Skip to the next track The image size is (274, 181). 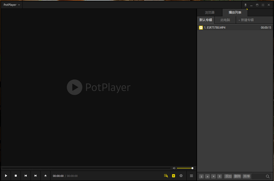pyautogui.click(x=35, y=176)
